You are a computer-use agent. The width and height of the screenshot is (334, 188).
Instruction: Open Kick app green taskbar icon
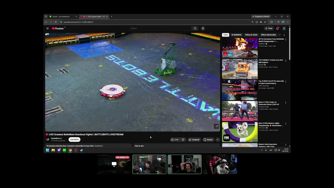[x=64, y=150]
